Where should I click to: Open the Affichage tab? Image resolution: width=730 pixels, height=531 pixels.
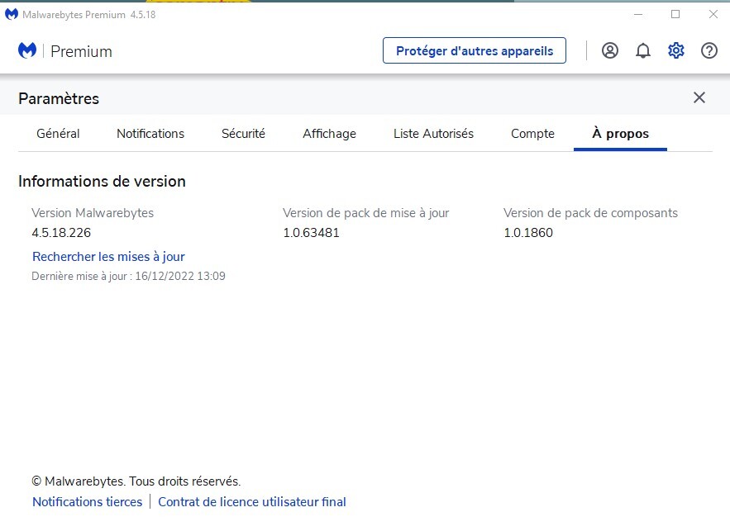point(329,134)
